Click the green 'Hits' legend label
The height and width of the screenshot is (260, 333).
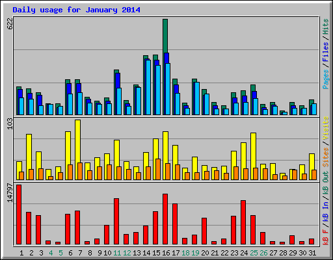click(325, 27)
